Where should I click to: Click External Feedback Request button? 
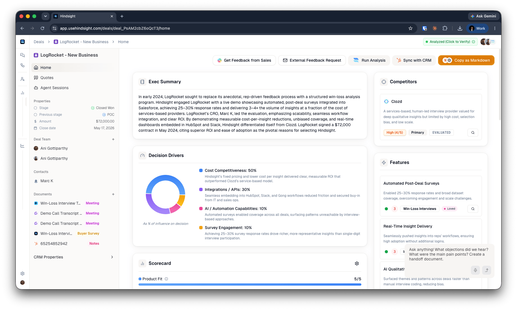pos(312,60)
